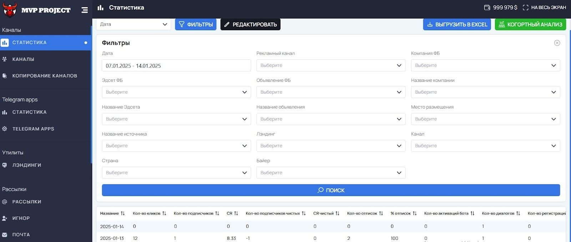Expand the Лэндинг dropdown
571x242 pixels.
(x=331, y=146)
